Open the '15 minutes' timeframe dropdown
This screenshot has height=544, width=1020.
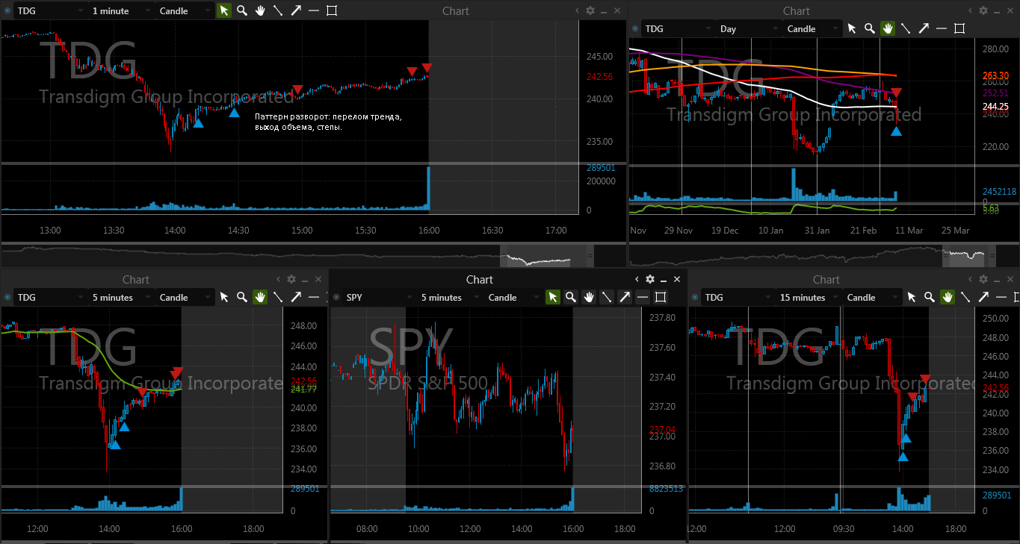pos(809,297)
